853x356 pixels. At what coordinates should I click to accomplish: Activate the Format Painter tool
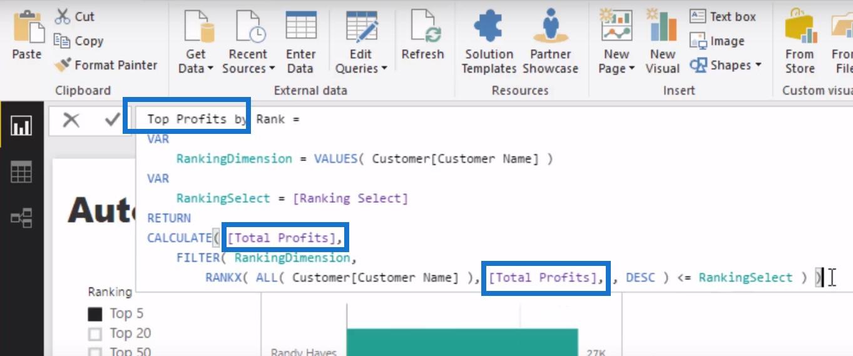106,64
